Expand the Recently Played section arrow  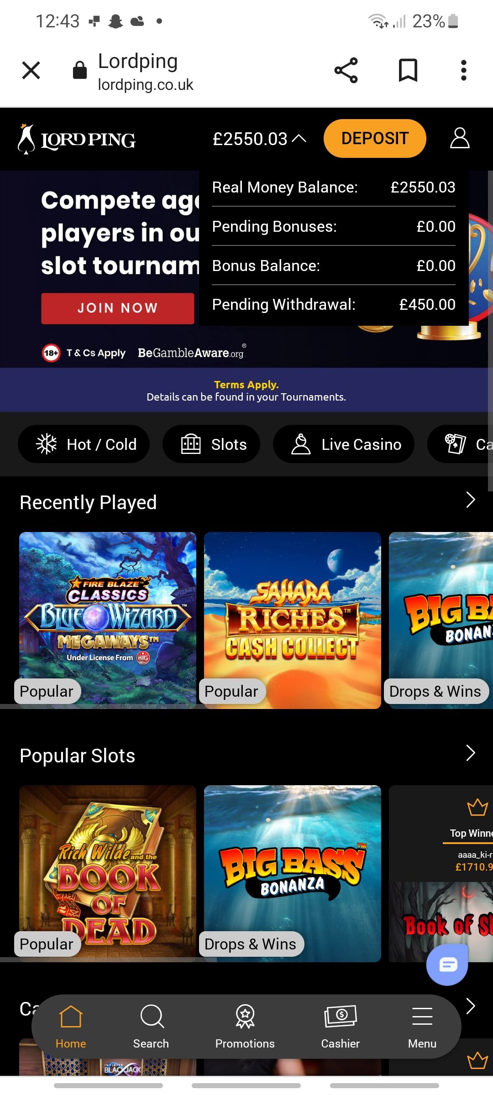coord(471,500)
